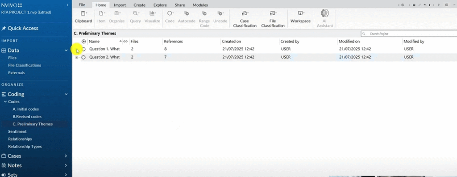Screen dimensions: 457x177
Task: Click the feedback speech bubble icon
Action: (x=446, y=5)
